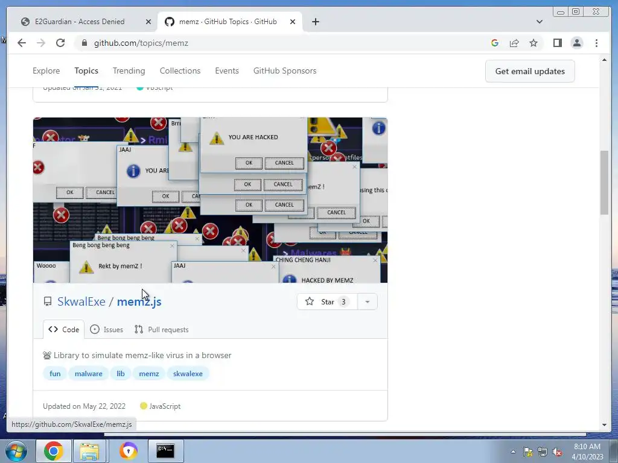Click the Chrome taskbar icon

pos(53,451)
